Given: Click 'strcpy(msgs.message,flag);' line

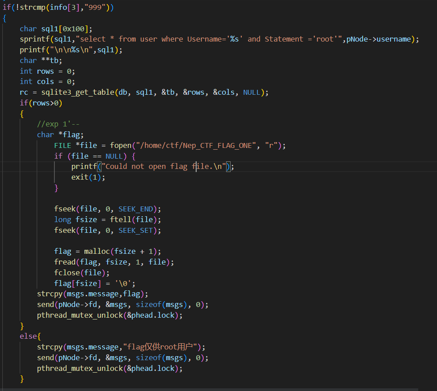Looking at the screenshot, I should pos(92,294).
